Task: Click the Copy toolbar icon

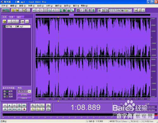Action: pyautogui.click(x=49, y=10)
